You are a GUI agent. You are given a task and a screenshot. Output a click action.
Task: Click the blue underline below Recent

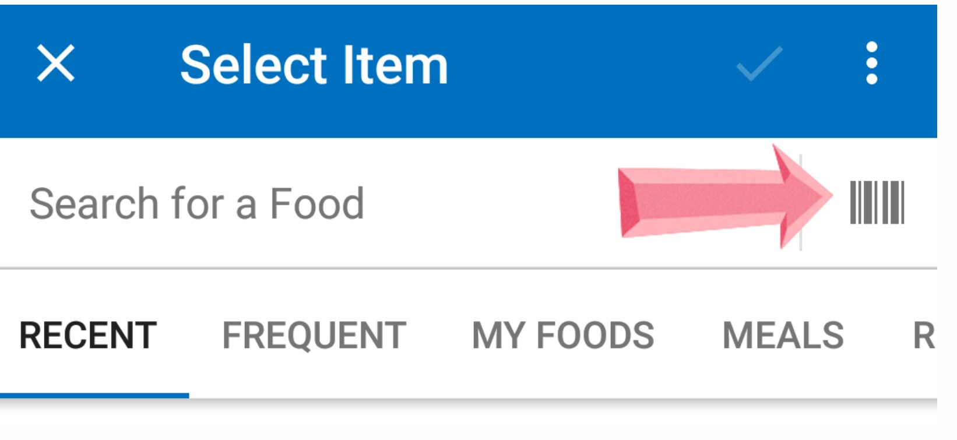tap(94, 396)
